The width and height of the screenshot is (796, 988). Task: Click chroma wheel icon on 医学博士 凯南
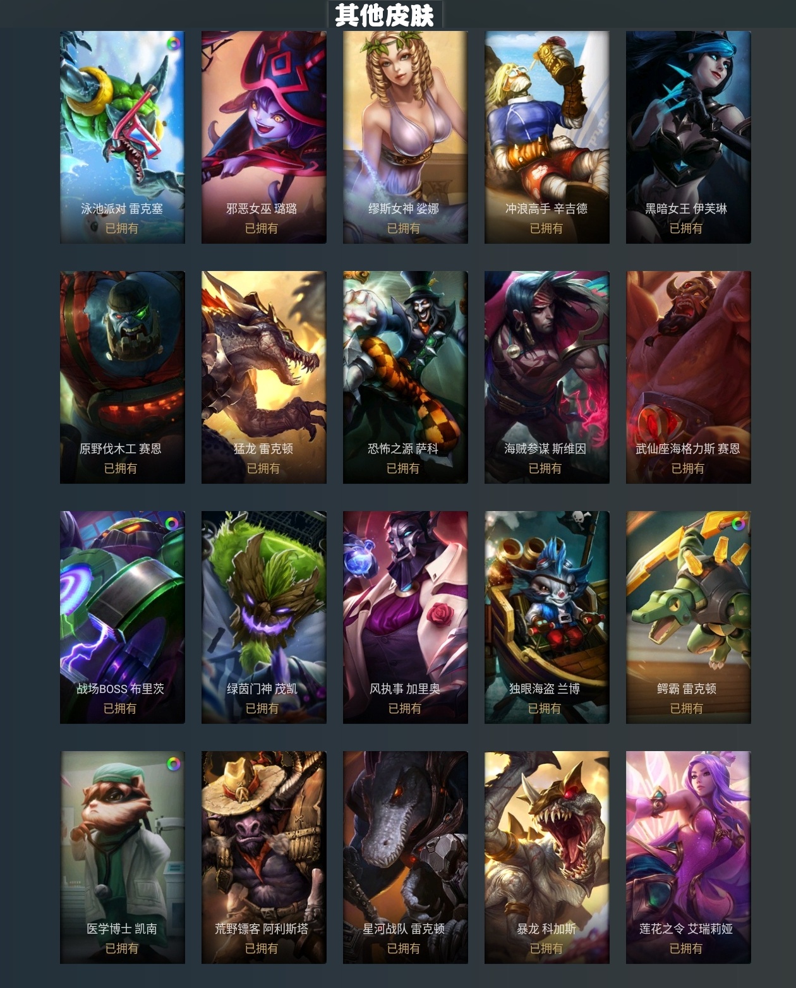tap(173, 764)
